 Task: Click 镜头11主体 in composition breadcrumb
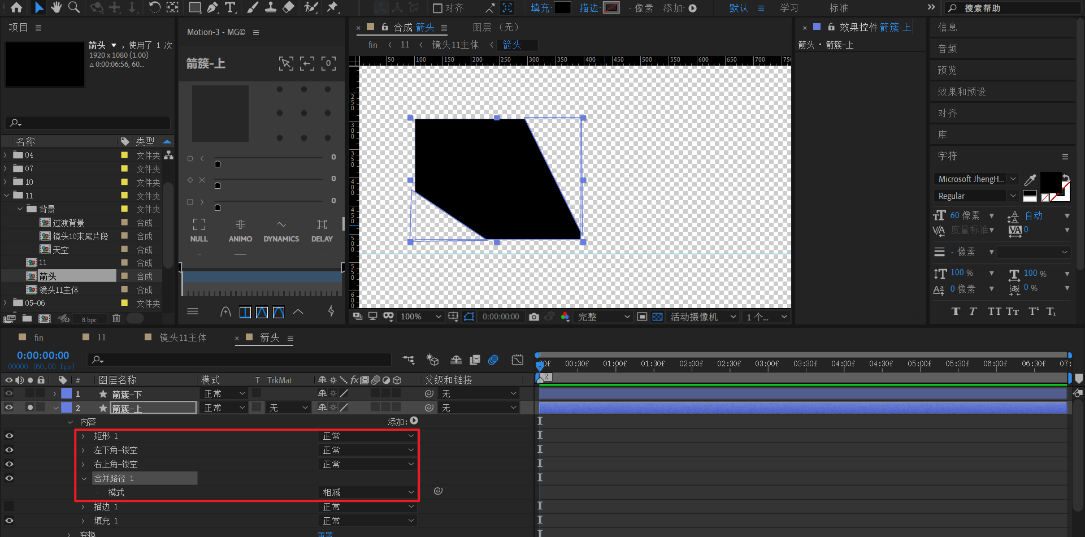click(455, 45)
